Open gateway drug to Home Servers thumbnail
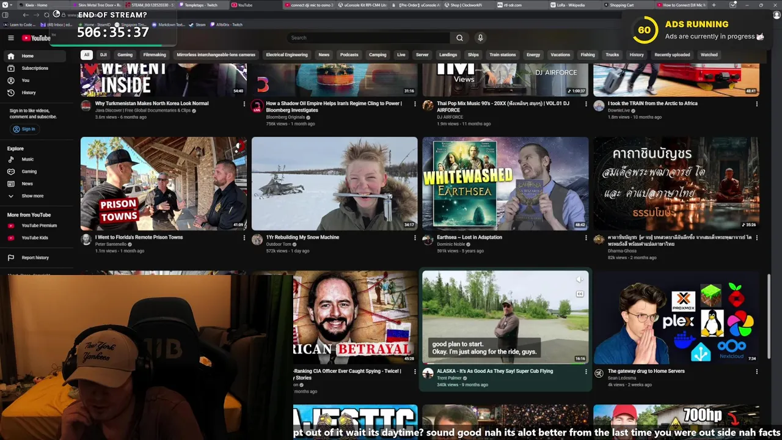Image resolution: width=782 pixels, height=440 pixels. [676, 318]
